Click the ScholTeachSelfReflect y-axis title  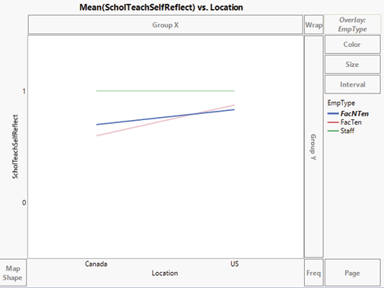[15, 147]
